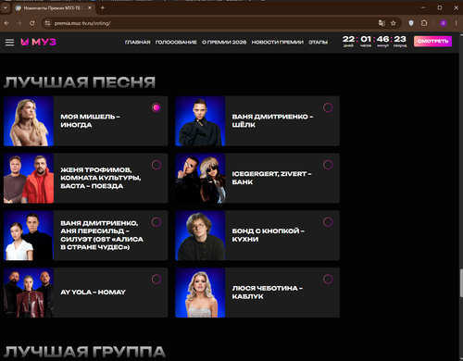Open Chrome three-dot menu

[x=456, y=23]
